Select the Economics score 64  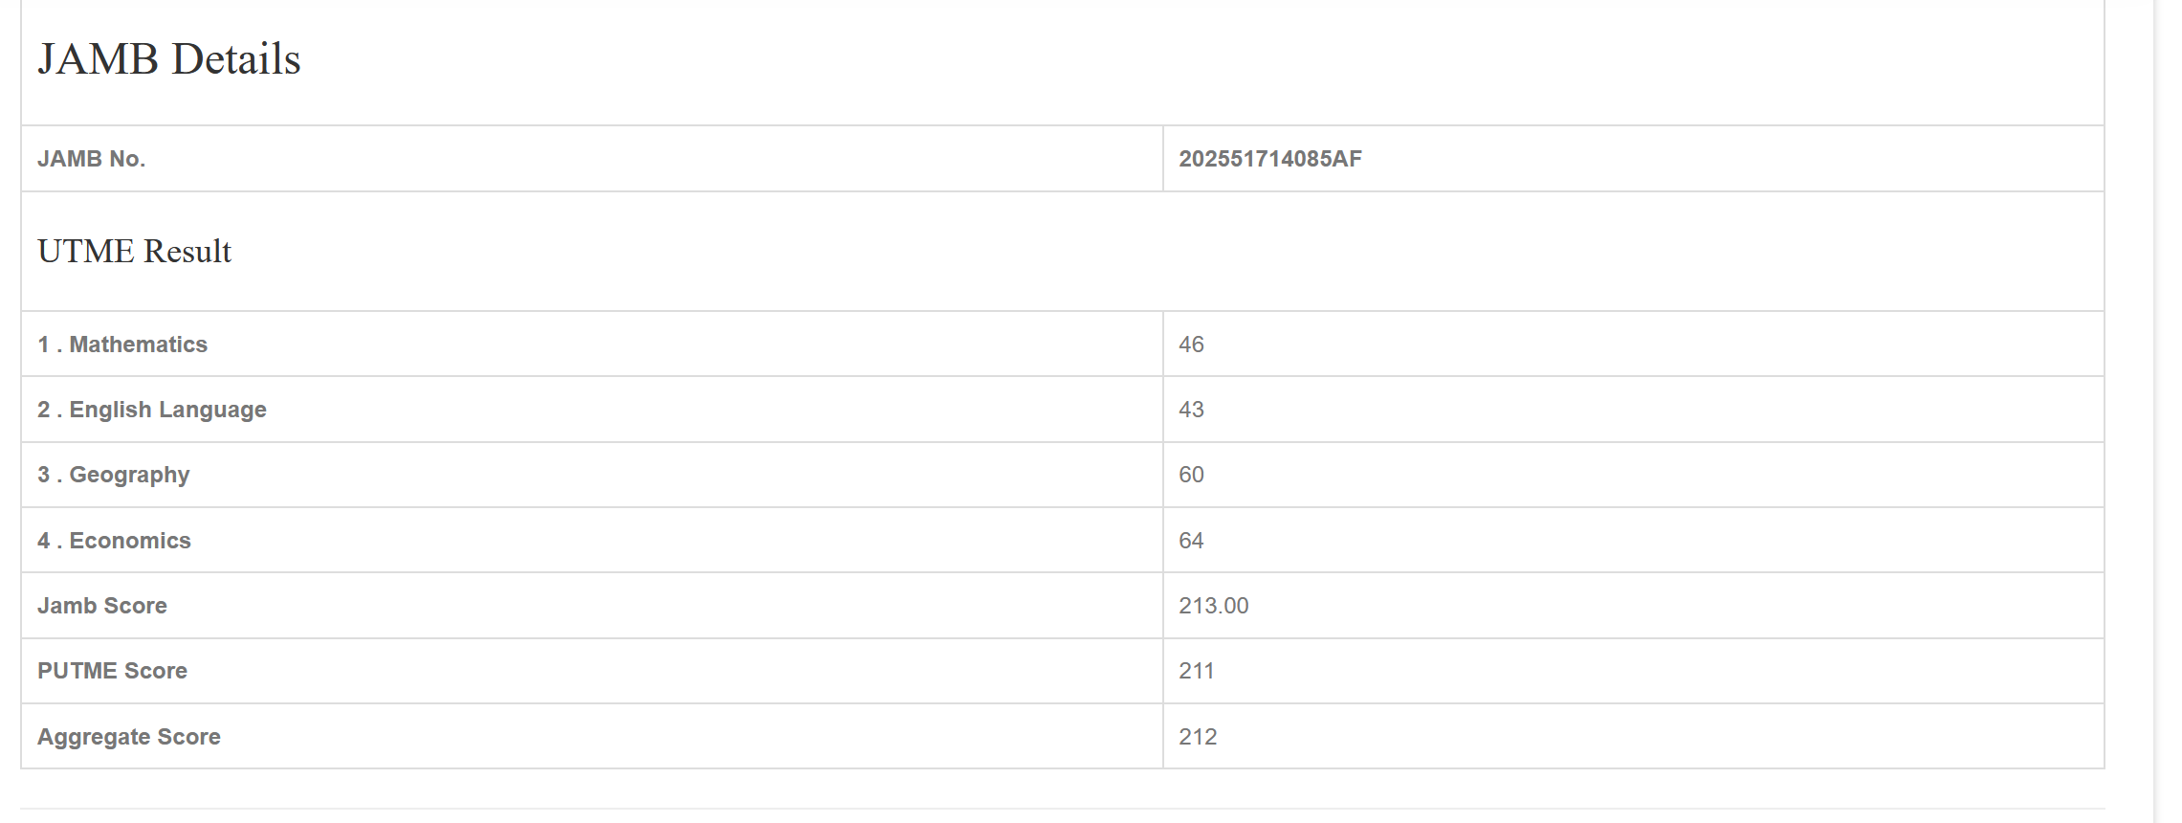(x=1191, y=541)
